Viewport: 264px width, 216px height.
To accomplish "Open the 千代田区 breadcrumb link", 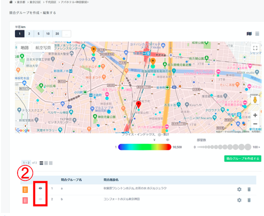I will pyautogui.click(x=51, y=2).
